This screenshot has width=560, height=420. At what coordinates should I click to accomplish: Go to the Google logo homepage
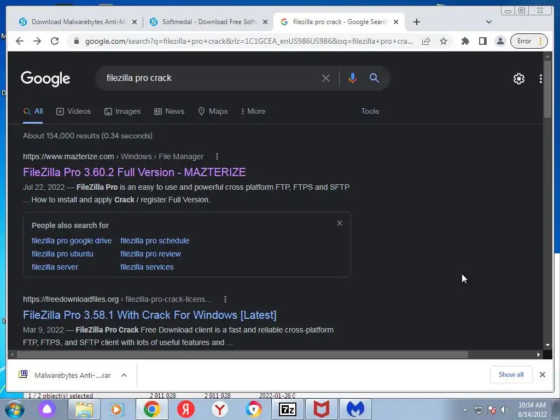(45, 79)
